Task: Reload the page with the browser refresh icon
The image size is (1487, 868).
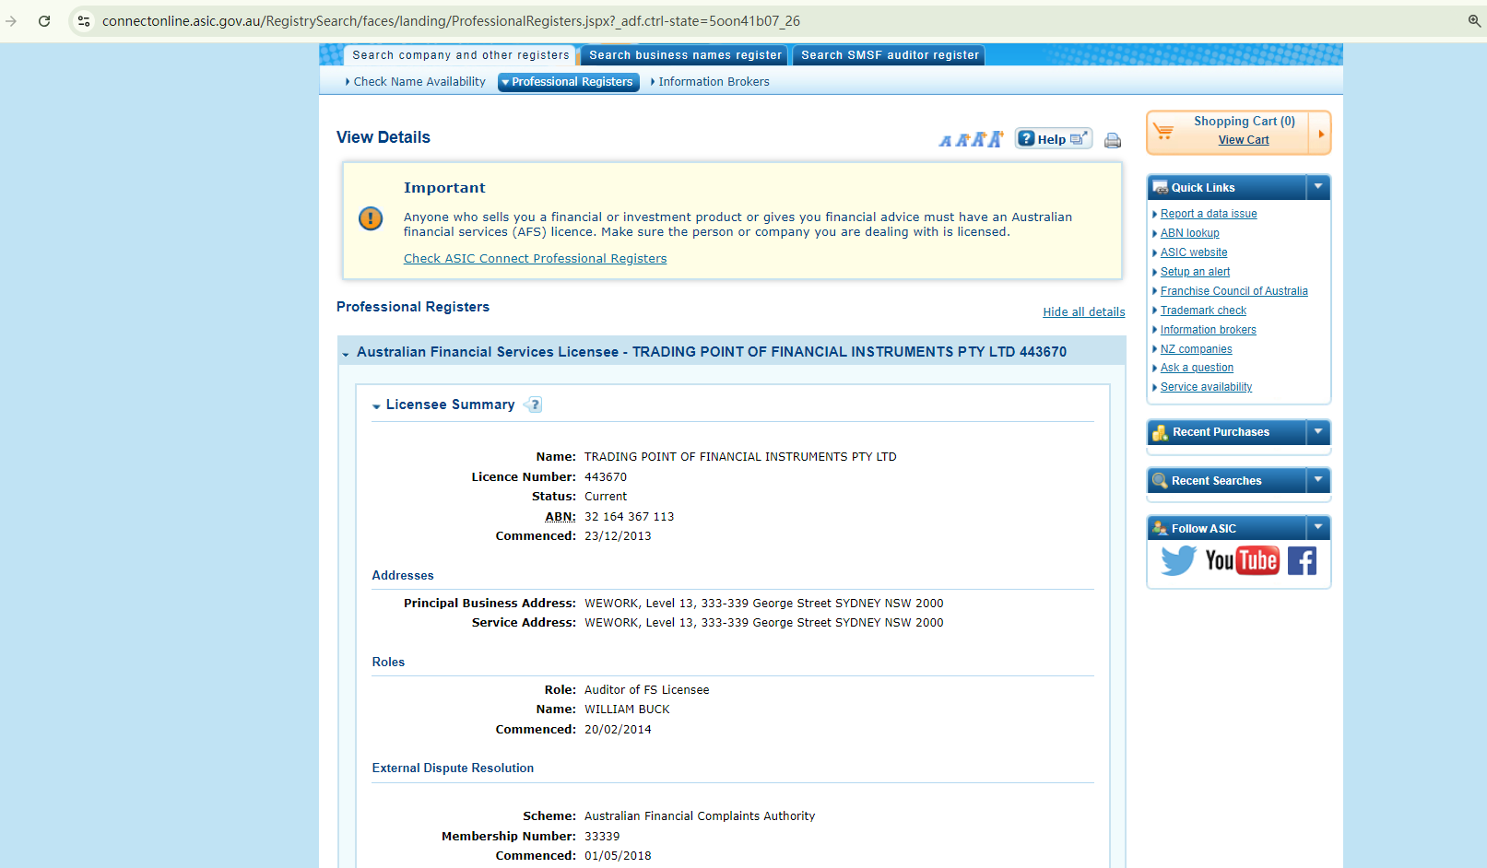Action: tap(44, 21)
